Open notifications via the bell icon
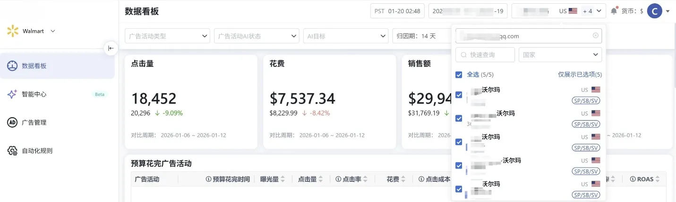 614,10
